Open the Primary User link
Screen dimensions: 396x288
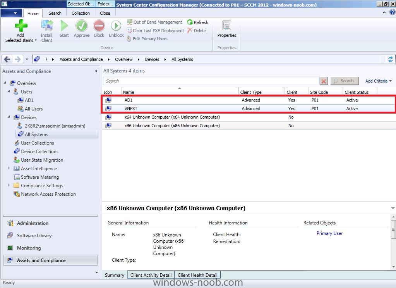329,233
